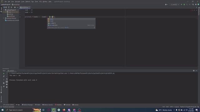The height and width of the screenshot is (112, 200).
Task: Choose second autocomplete suggestion num1
Action: [71, 21]
